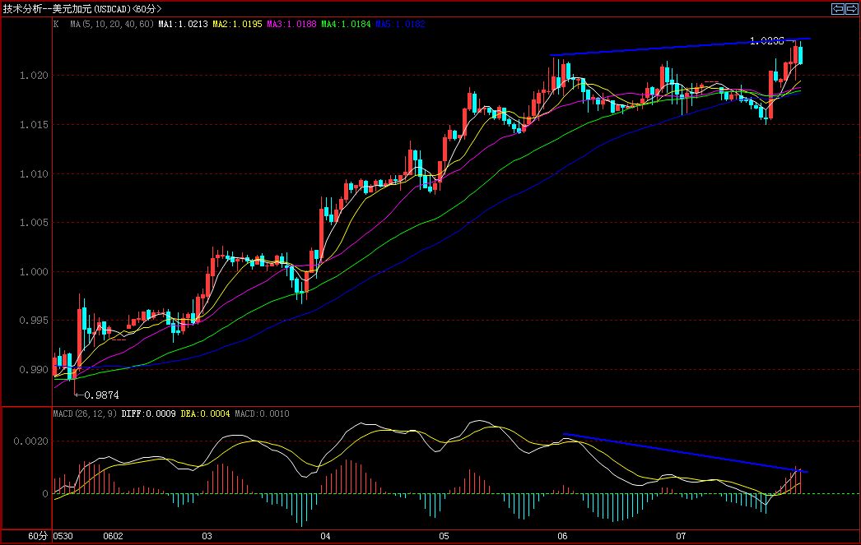Screen dimensions: 861x545
Task: Click the latest cyan candlestick at the price peak
Action: pyautogui.click(x=801, y=55)
